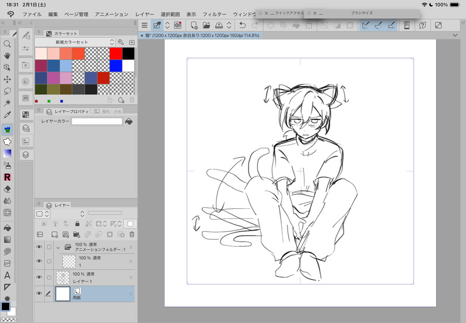Open the 新規カラーセット dropdown
The height and width of the screenshot is (323, 466).
(75, 42)
